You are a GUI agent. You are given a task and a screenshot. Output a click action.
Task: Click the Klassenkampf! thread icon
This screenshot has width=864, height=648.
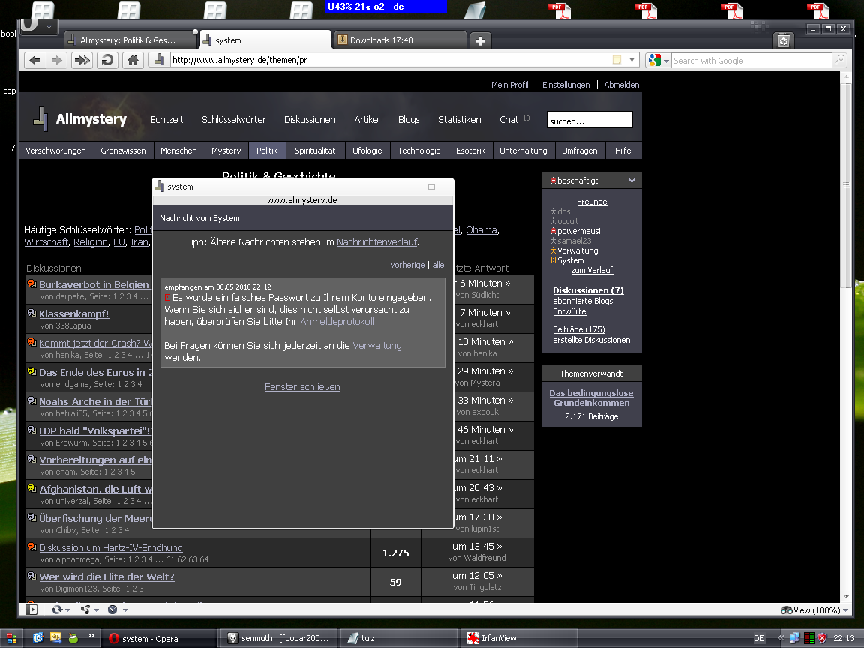pyautogui.click(x=32, y=313)
